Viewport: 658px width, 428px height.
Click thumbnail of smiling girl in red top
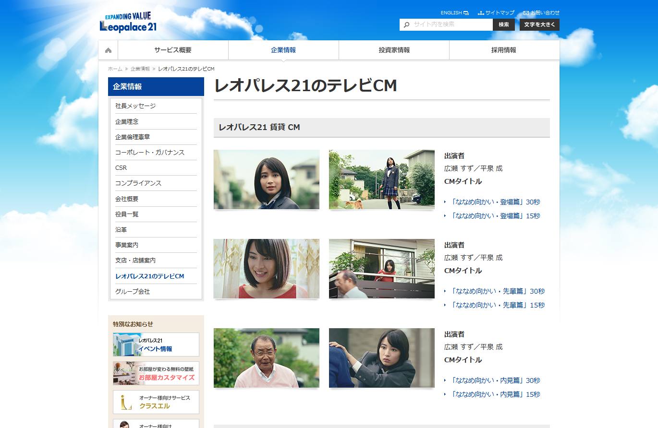coord(267,269)
